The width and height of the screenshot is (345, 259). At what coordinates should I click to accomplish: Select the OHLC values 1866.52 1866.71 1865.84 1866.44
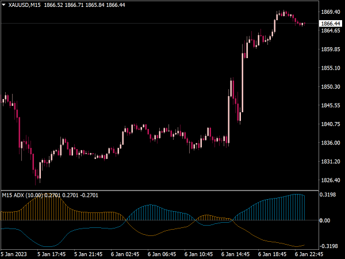[x=85, y=5]
